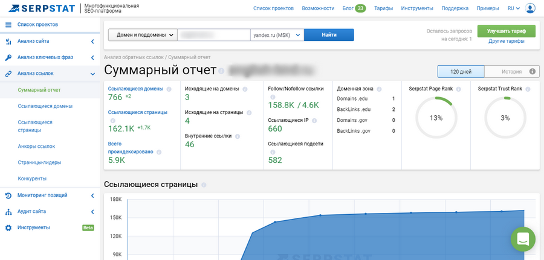The image size is (544, 260).
Task: Click the Trust Rank 3% gauge
Action: [505, 118]
